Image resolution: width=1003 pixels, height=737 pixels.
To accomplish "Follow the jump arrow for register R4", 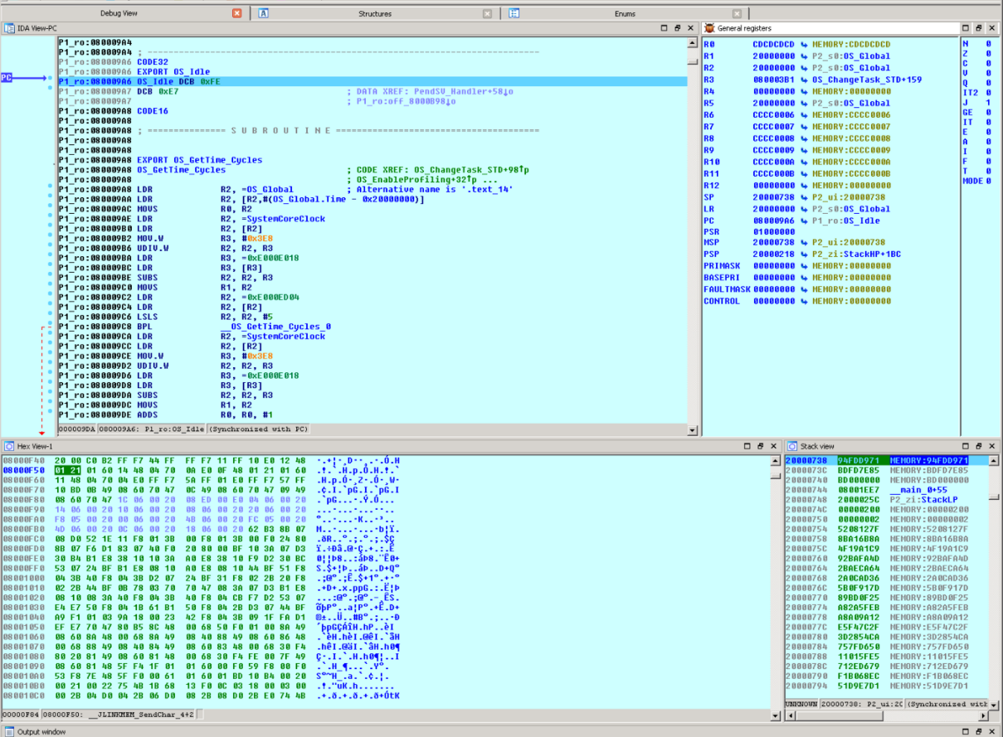I will tap(806, 91).
